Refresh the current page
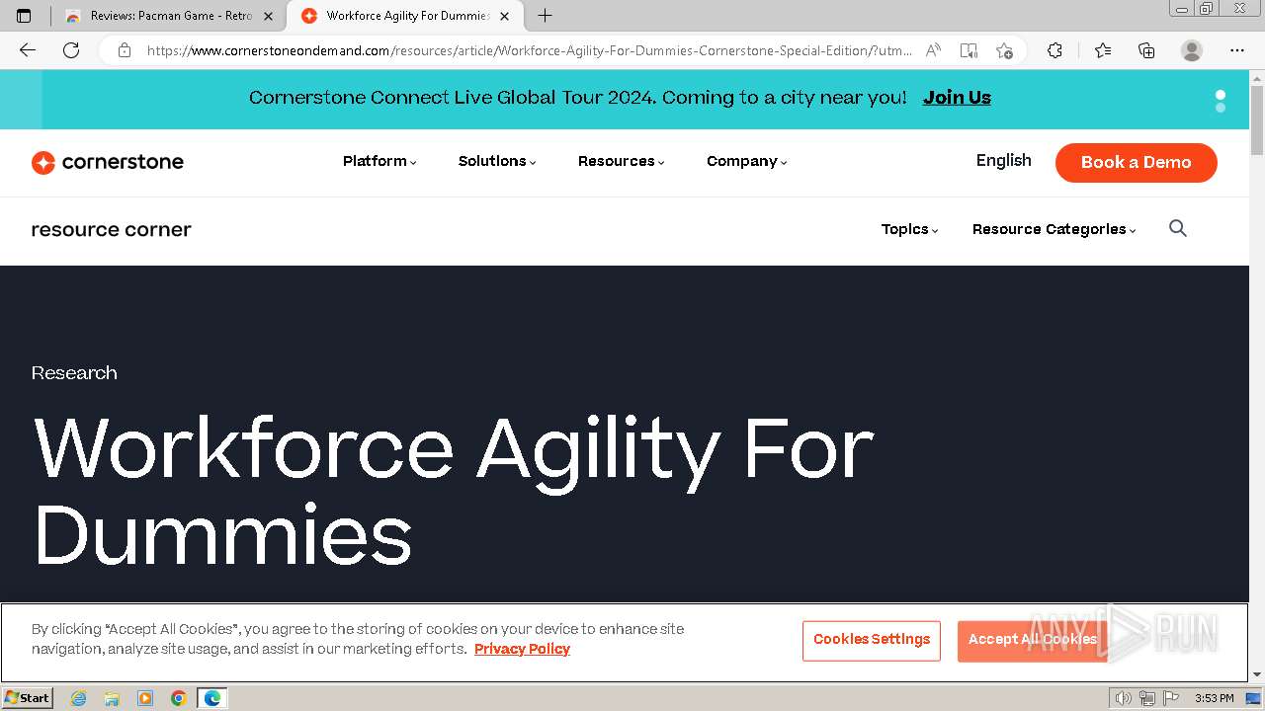This screenshot has width=1265, height=711. coord(71,50)
